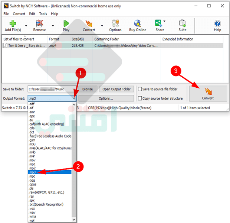Tick Copy source folder structure checkbox
This screenshot has width=230, height=223.
[x=140, y=98]
